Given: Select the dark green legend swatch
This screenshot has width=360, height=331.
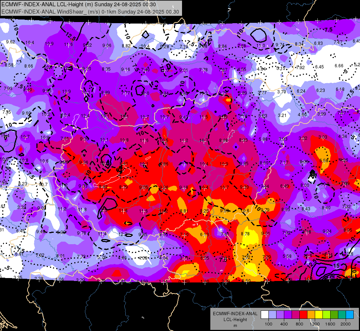Looking at the screenshot, I should coord(334,315).
